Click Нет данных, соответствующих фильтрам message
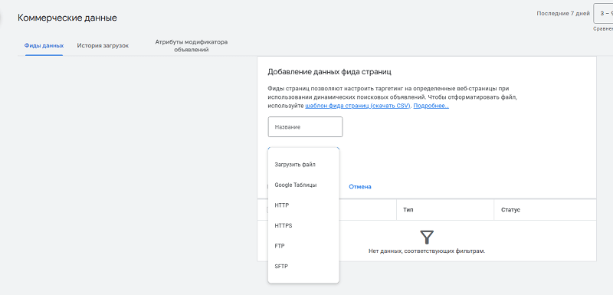The height and width of the screenshot is (295, 613). click(x=427, y=251)
